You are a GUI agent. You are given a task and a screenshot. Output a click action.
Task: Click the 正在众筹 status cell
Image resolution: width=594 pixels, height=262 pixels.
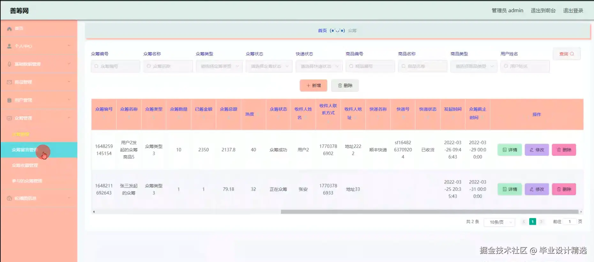[278, 189]
